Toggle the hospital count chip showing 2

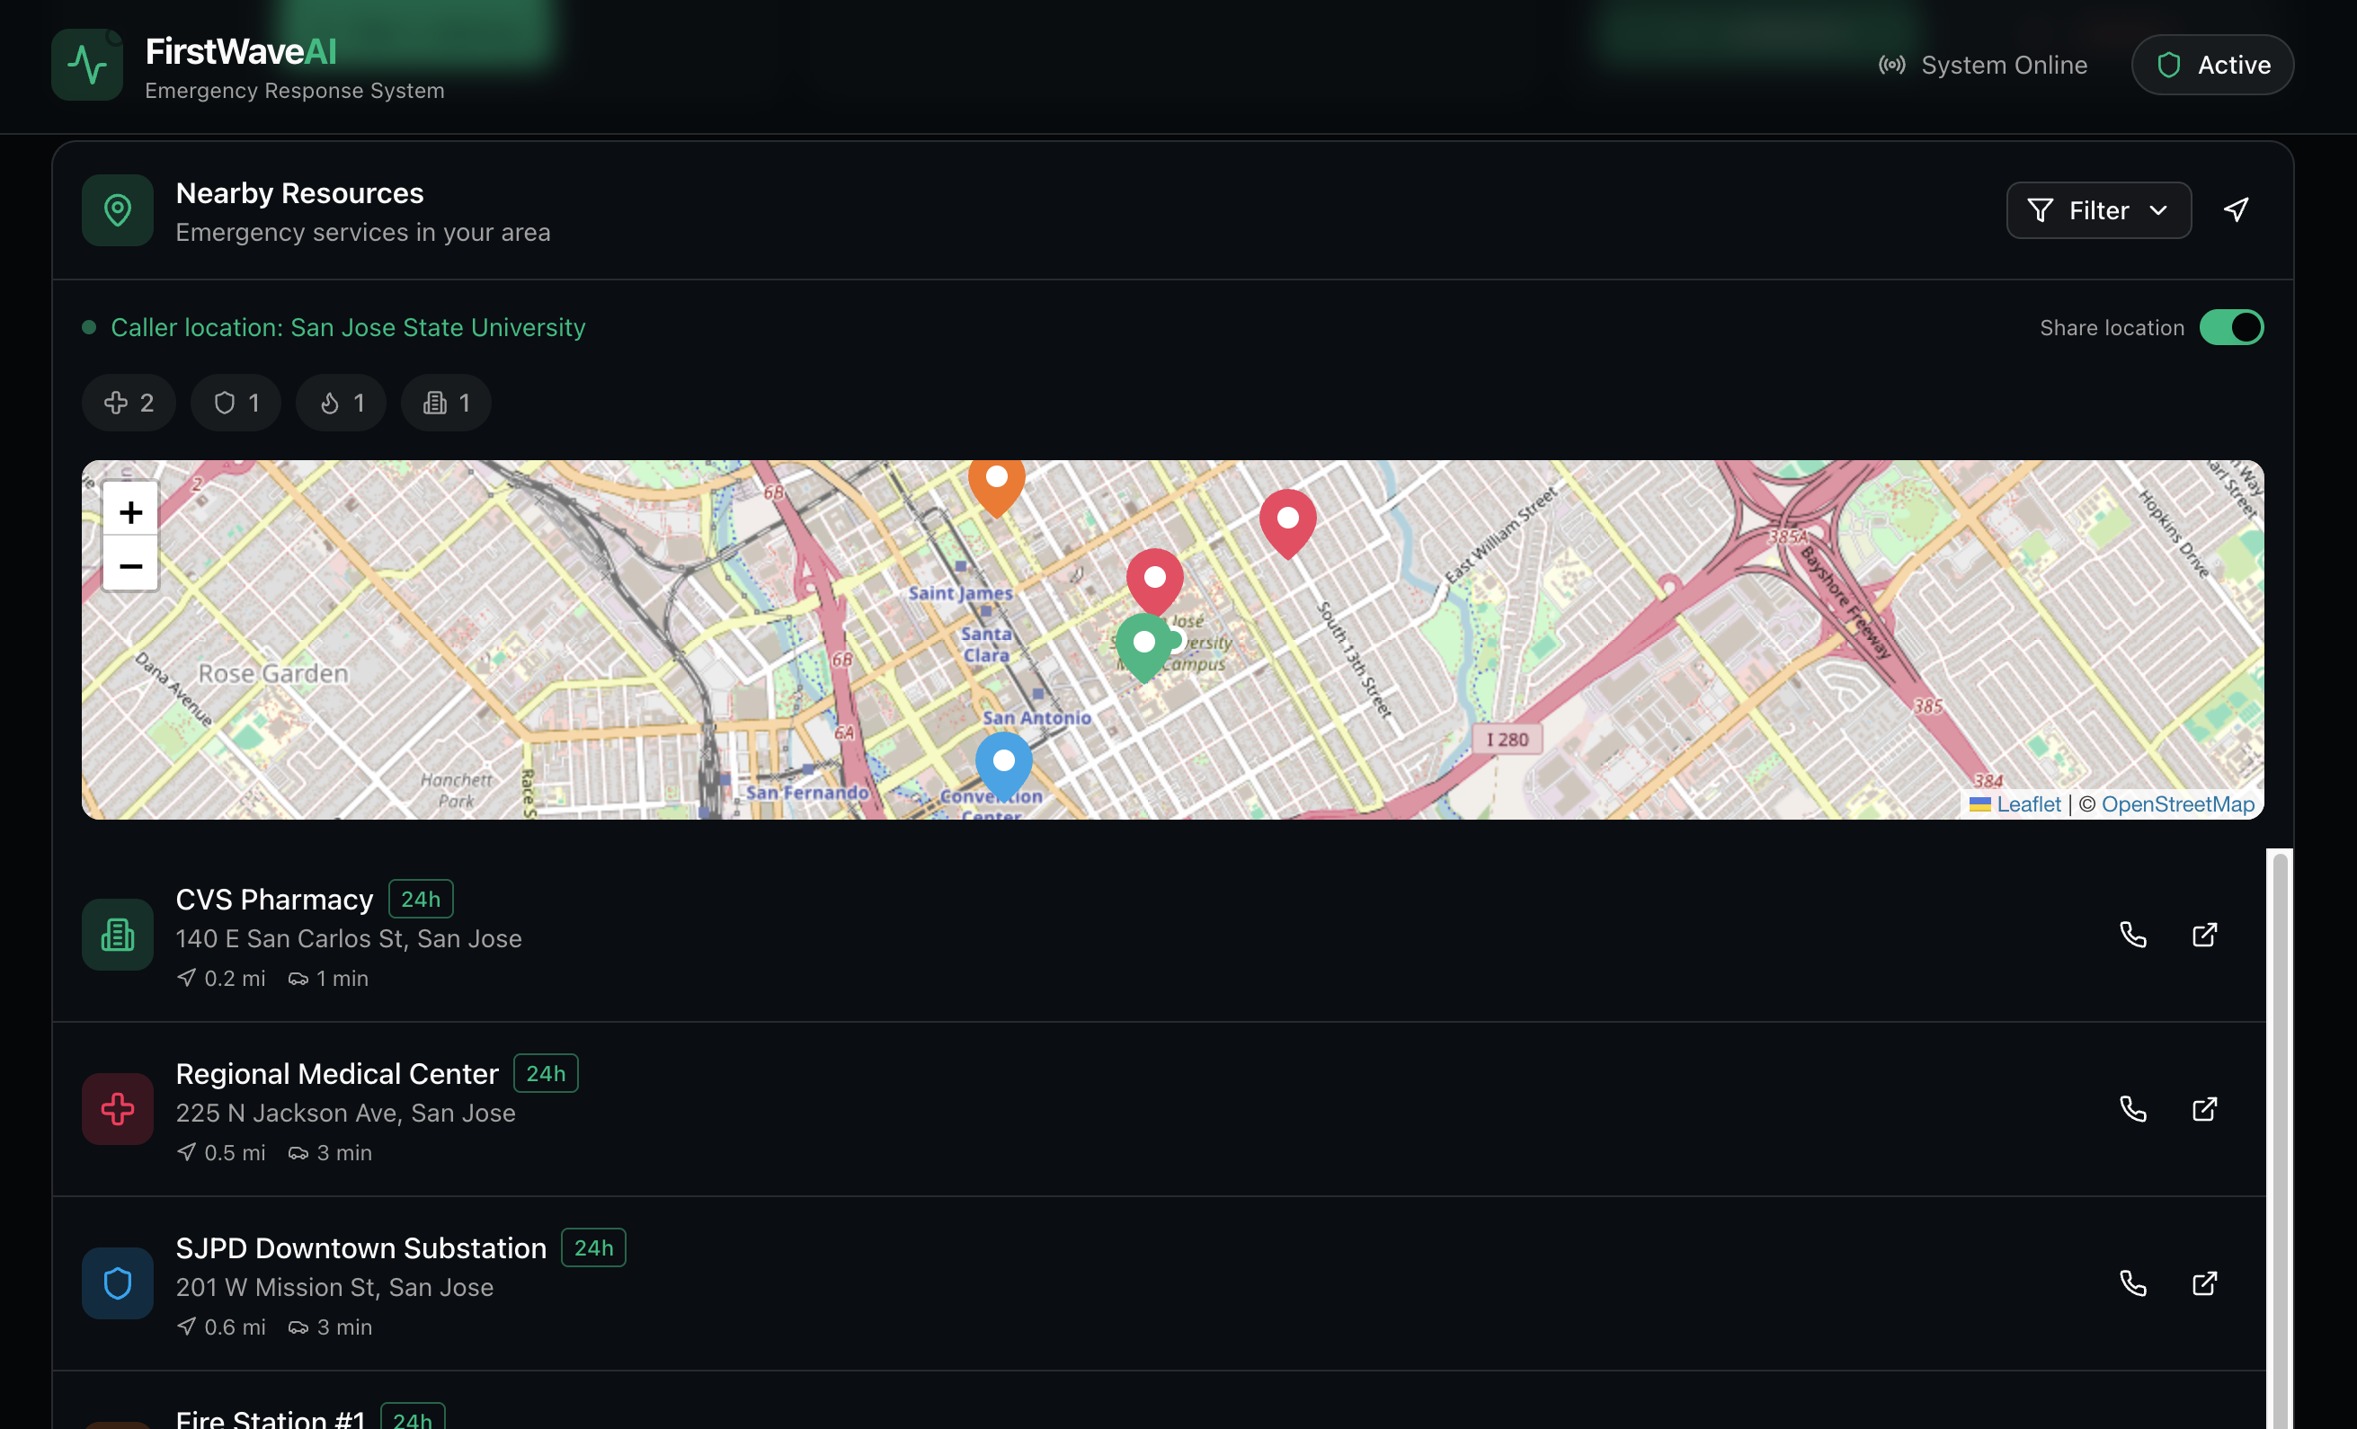coord(129,403)
